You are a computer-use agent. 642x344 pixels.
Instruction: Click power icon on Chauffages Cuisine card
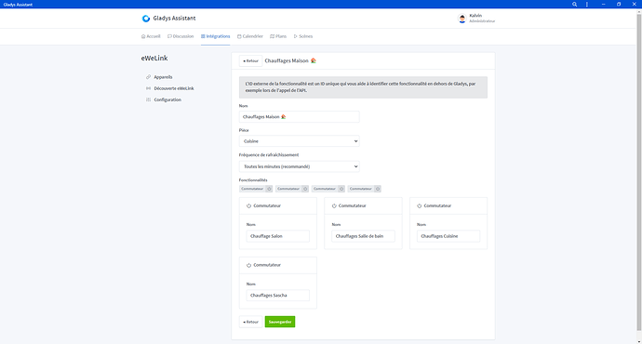pos(419,205)
